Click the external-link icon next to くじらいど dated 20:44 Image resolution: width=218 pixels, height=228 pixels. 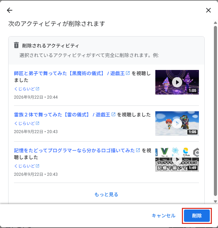pyautogui.click(x=37, y=89)
